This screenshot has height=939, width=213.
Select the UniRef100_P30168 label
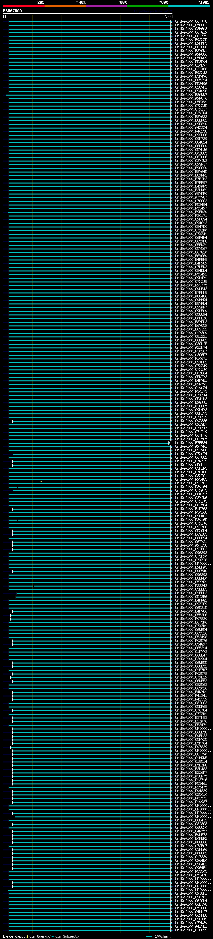click(191, 513)
